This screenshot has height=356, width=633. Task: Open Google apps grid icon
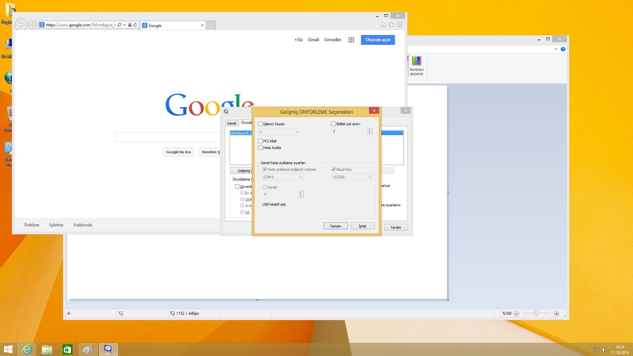pos(351,40)
